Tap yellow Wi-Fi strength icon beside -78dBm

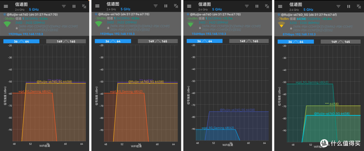tap(281, 25)
